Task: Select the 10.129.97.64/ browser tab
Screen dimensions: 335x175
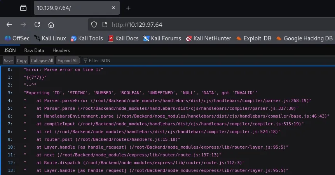Action: point(77,8)
